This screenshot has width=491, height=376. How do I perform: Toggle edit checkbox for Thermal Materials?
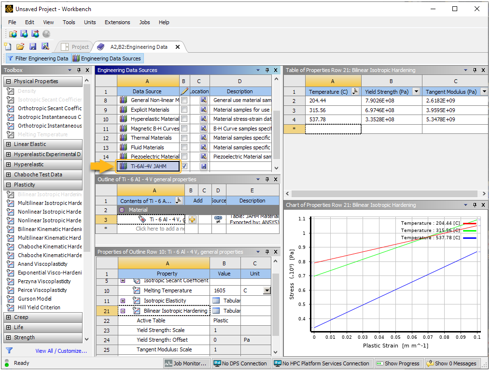tap(184, 138)
